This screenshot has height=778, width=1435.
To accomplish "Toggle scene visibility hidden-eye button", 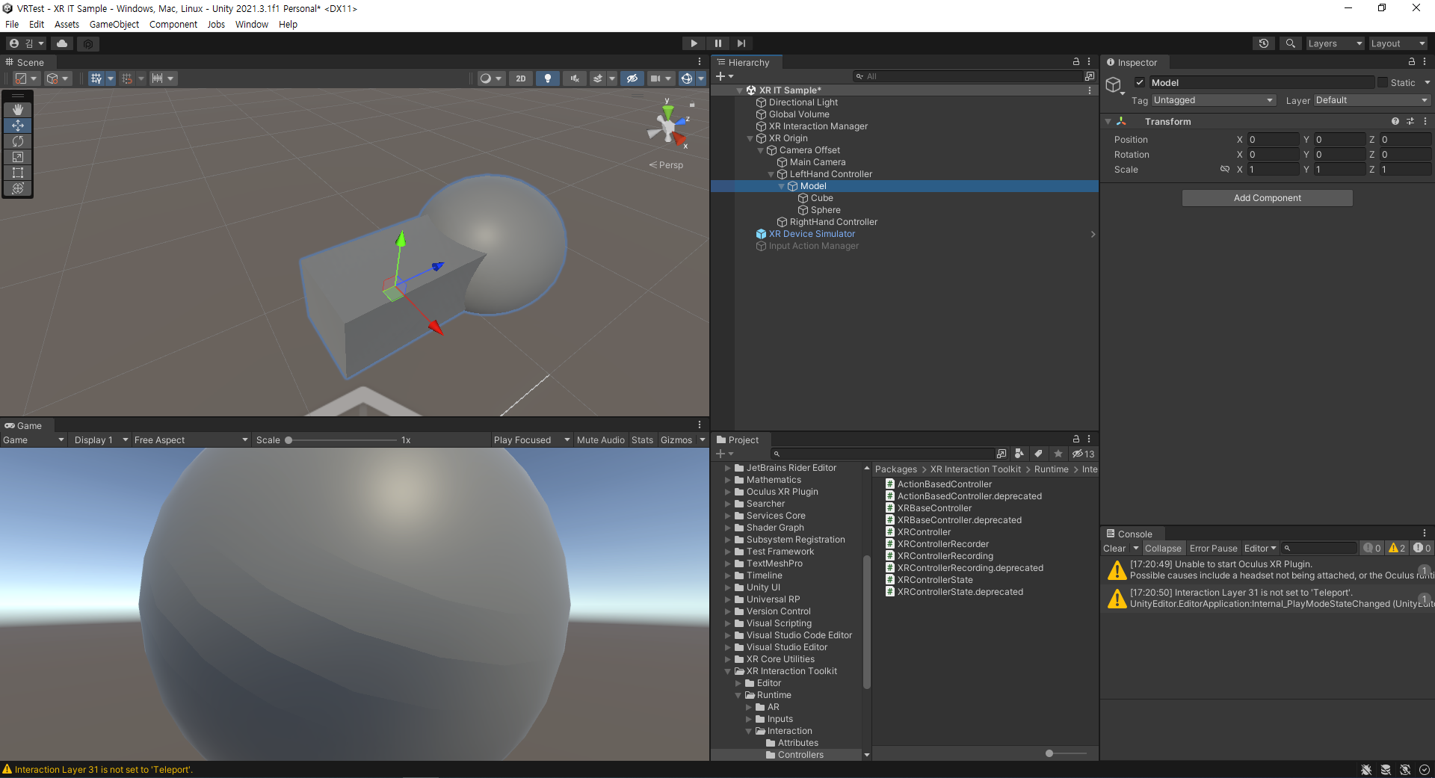I will click(x=632, y=78).
